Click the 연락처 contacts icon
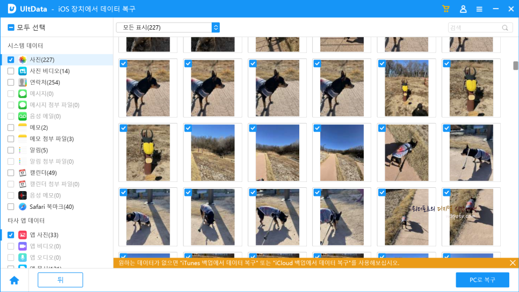This screenshot has height=292, width=519. point(23,82)
